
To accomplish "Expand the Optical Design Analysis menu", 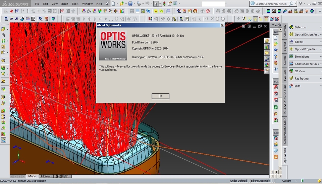I will tap(305, 34).
